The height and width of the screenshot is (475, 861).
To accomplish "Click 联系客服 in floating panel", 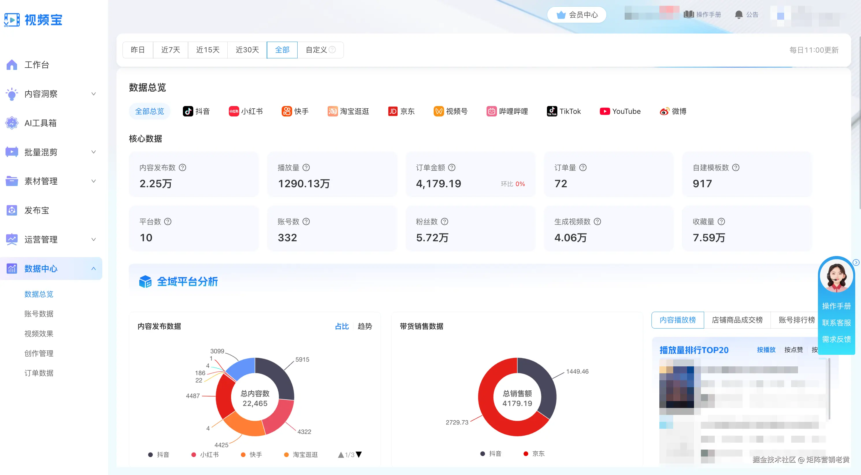I will (836, 322).
